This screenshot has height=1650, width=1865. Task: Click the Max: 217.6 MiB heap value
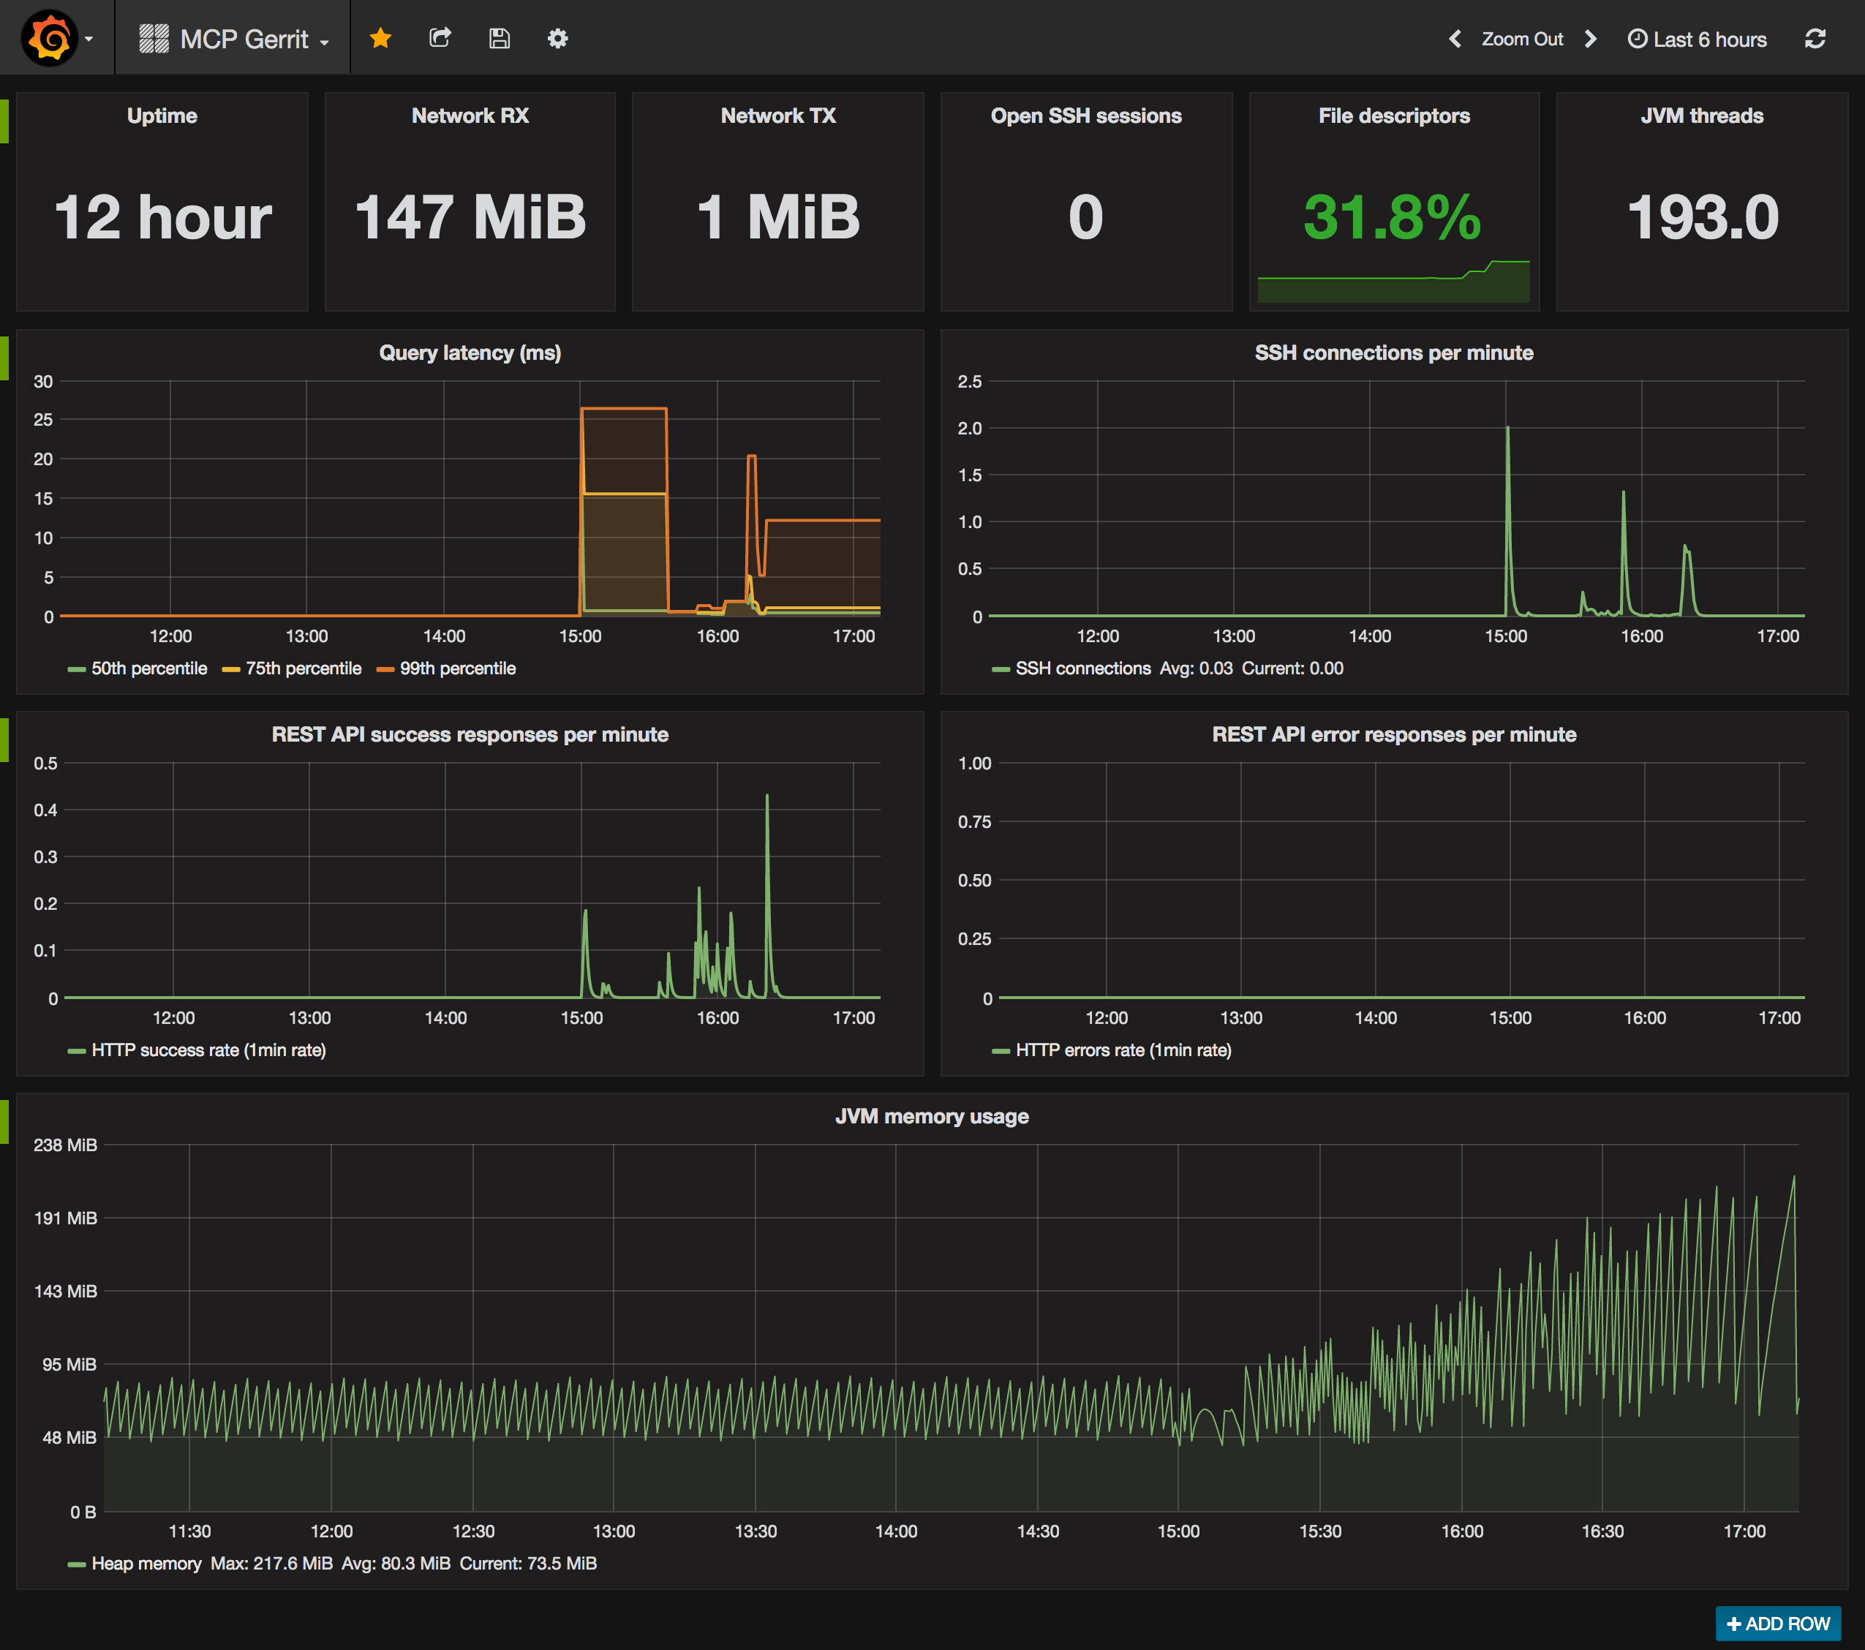pyautogui.click(x=271, y=1563)
